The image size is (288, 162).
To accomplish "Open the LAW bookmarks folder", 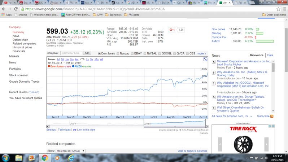I will pos(98,15).
